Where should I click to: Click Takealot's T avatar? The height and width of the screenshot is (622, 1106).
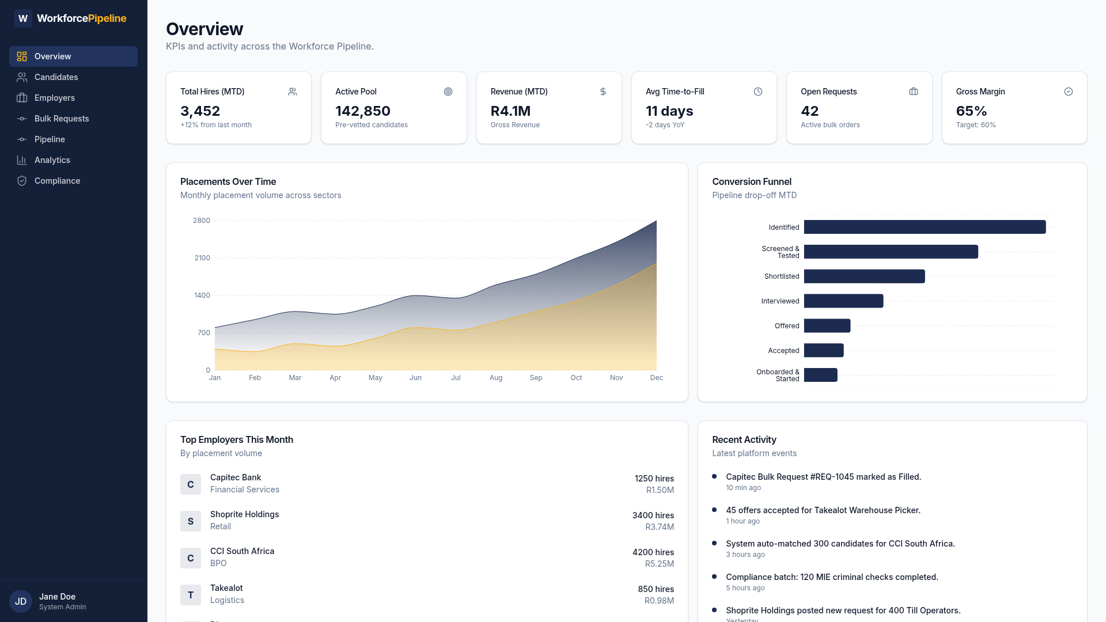(x=191, y=595)
